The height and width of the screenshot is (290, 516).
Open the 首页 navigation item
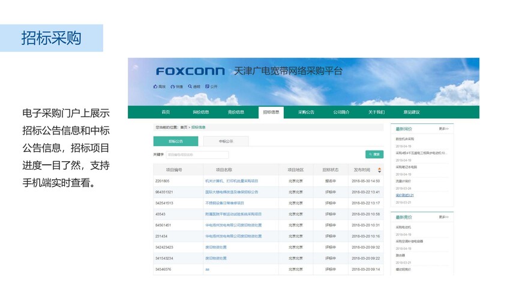(166, 112)
